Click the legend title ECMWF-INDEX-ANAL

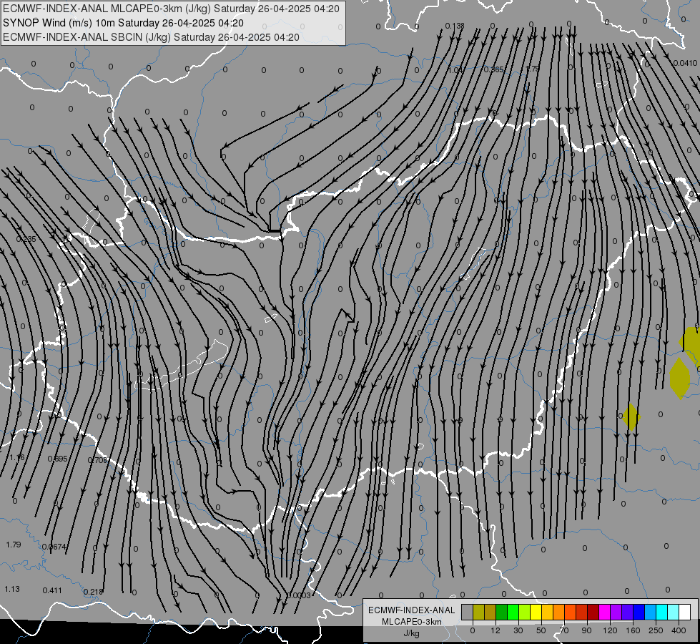click(412, 610)
